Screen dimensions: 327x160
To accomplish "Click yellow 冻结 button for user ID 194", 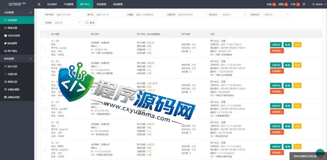I will [x=297, y=85].
